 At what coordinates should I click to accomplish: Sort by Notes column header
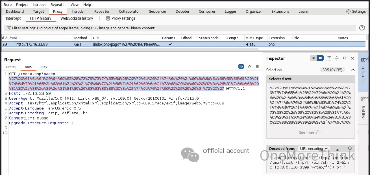click(351, 38)
